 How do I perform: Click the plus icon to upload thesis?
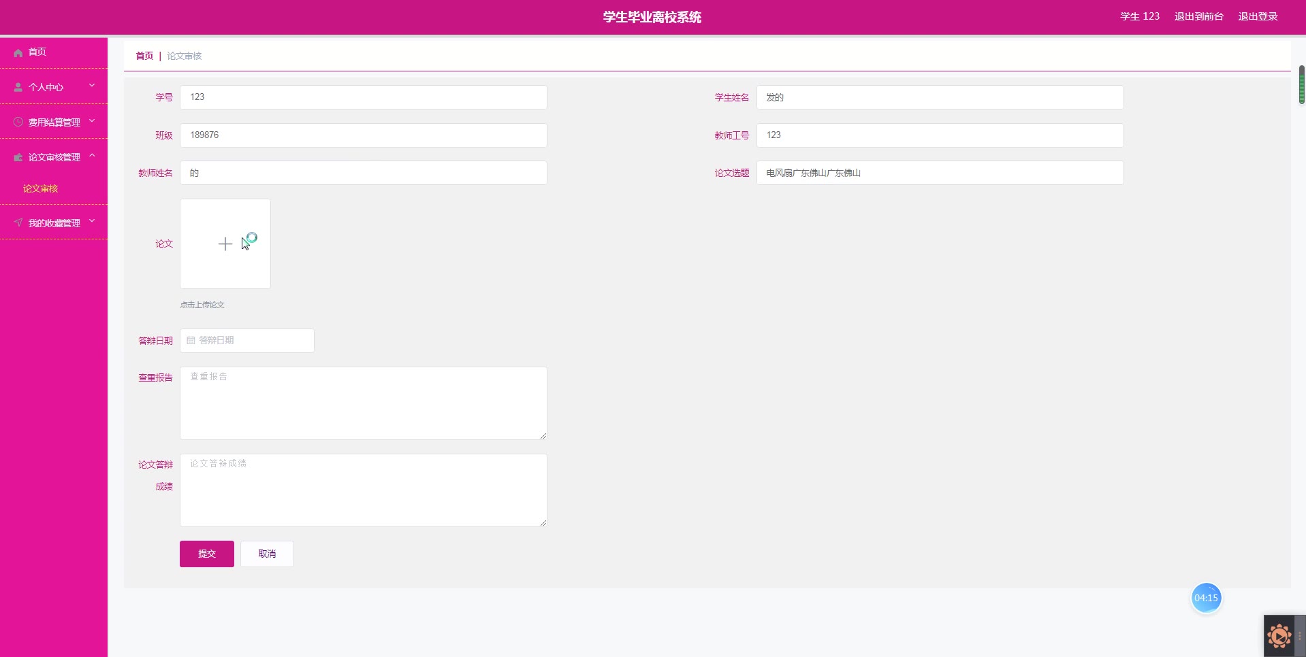[x=225, y=243]
